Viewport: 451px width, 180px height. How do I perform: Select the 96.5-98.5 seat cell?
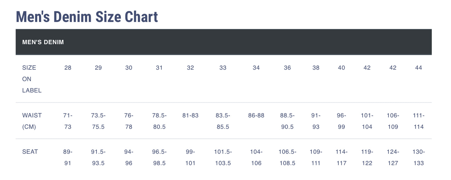coord(159,157)
